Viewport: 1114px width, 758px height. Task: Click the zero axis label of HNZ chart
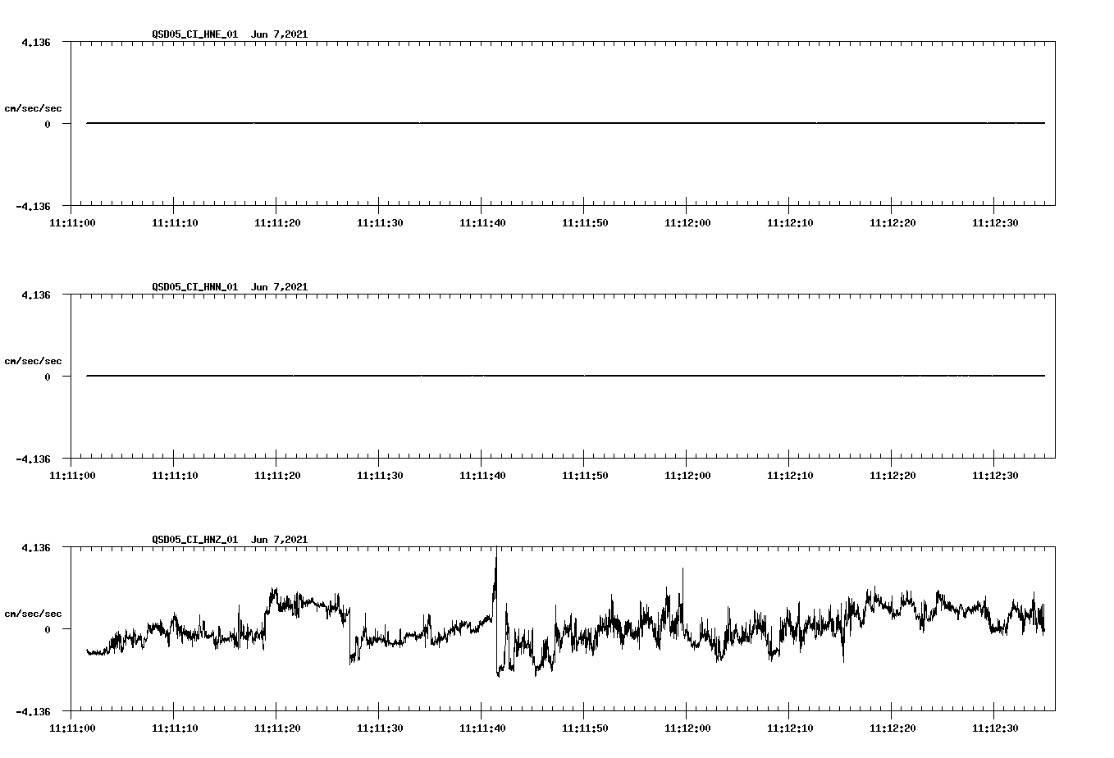[48, 629]
